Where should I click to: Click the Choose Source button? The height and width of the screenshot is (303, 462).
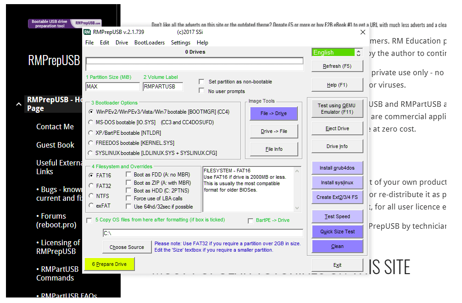[127, 247]
